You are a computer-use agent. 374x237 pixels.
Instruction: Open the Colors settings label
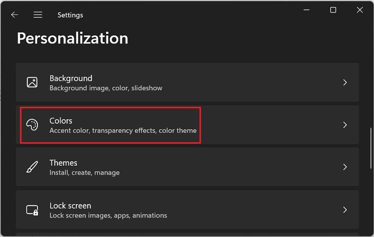click(x=61, y=121)
